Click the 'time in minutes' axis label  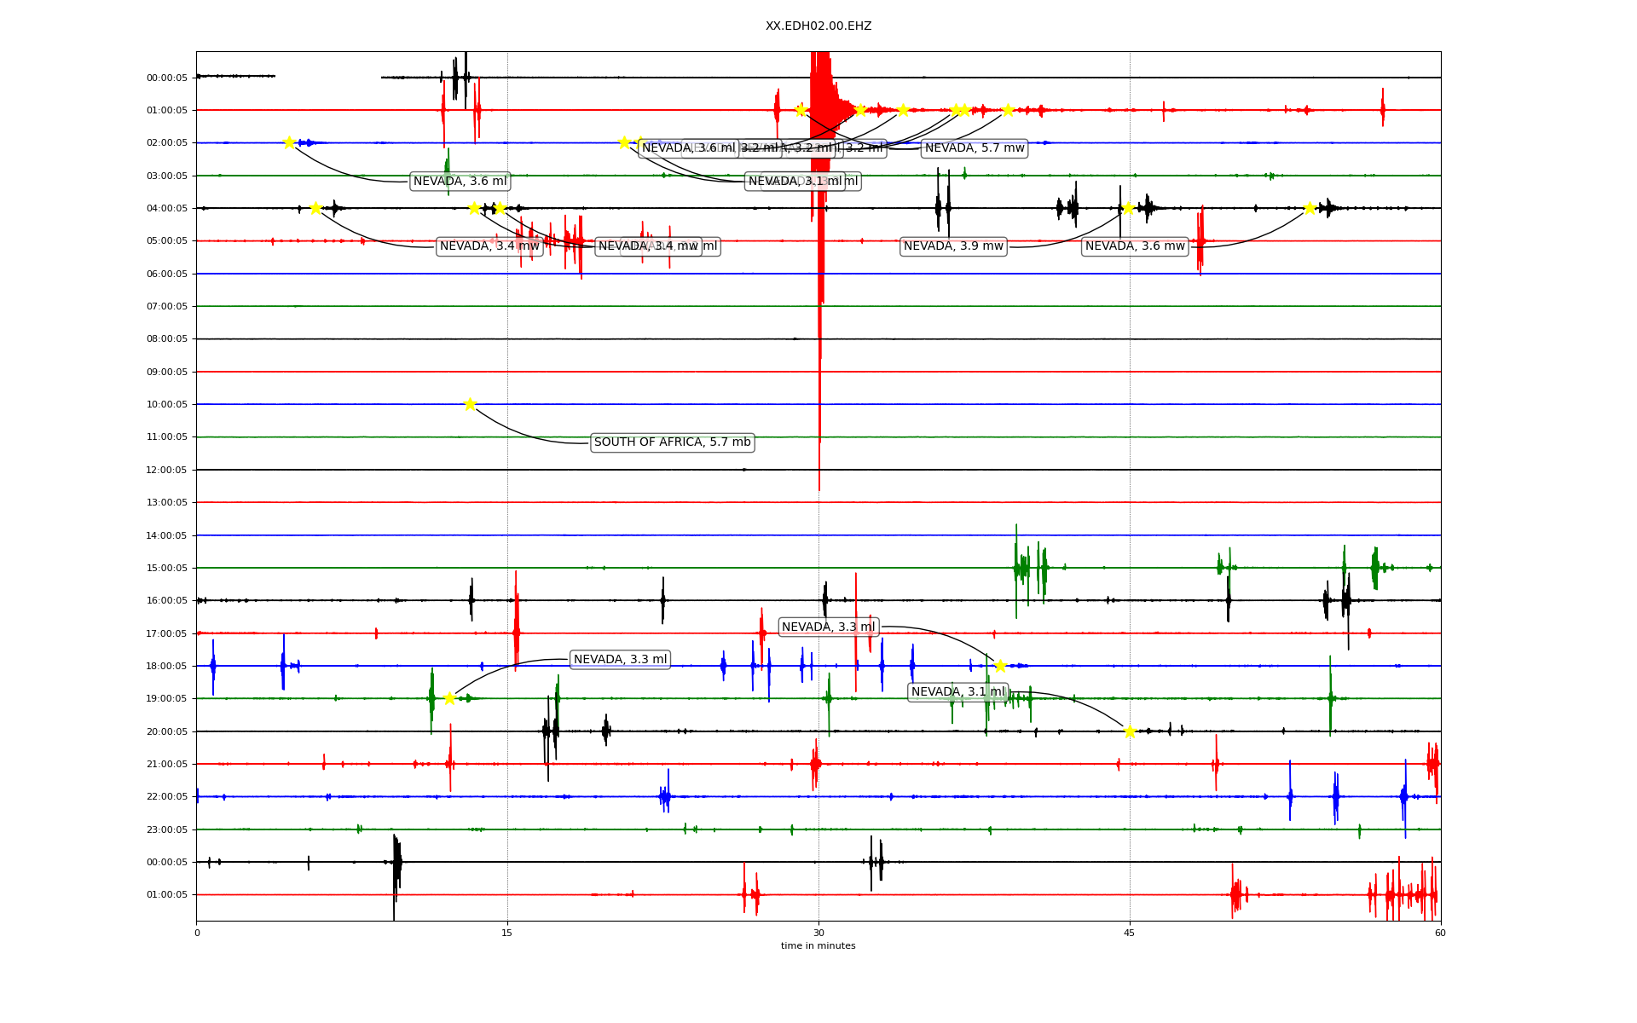(x=818, y=945)
